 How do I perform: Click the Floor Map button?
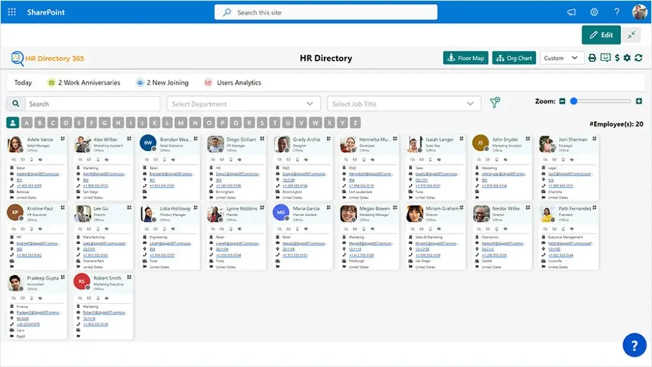pos(465,58)
